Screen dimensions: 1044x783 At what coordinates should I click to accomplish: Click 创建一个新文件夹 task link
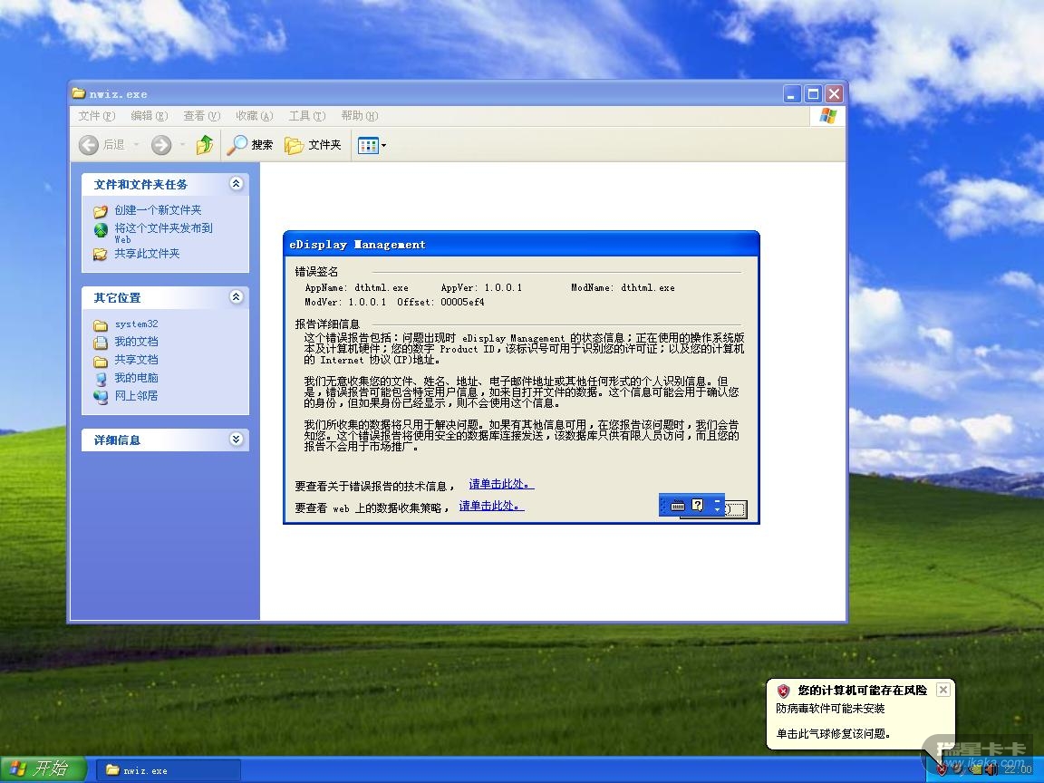pos(158,210)
